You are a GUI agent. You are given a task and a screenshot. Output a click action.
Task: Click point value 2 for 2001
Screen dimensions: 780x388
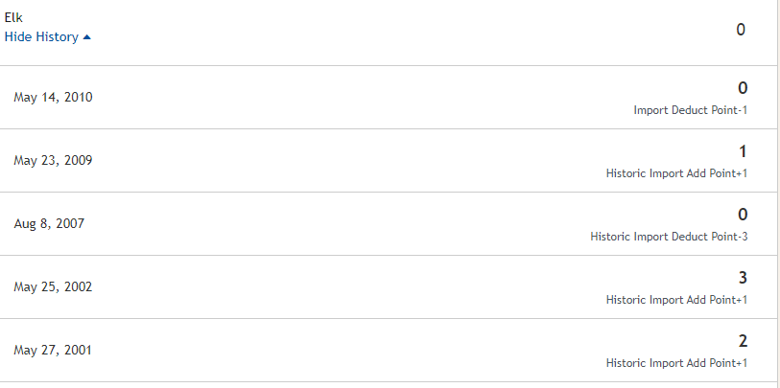[743, 341]
